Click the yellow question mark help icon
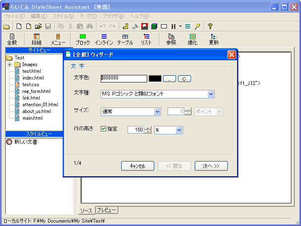The image size is (301, 226). [x=210, y=26]
